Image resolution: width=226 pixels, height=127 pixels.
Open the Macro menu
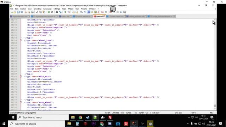coord(71,9)
